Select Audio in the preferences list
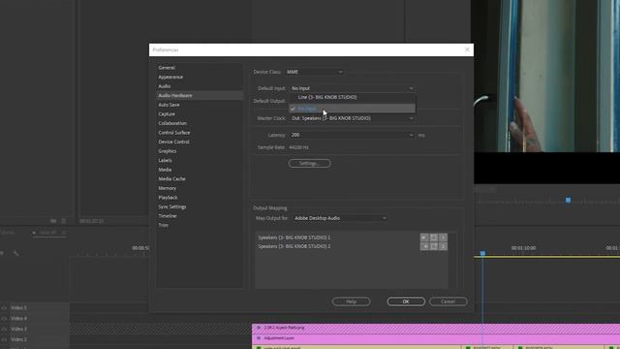The width and height of the screenshot is (620, 349). pyautogui.click(x=164, y=86)
